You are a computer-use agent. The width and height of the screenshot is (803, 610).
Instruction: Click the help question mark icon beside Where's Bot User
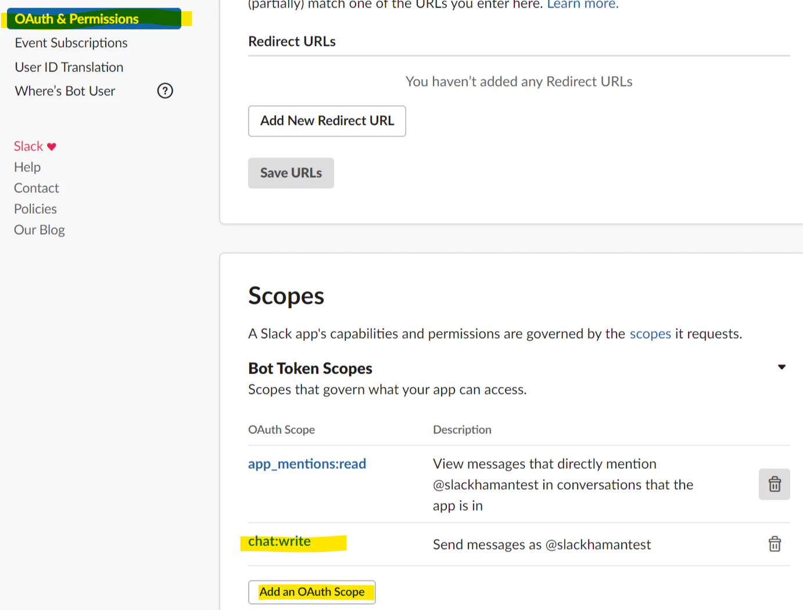165,91
